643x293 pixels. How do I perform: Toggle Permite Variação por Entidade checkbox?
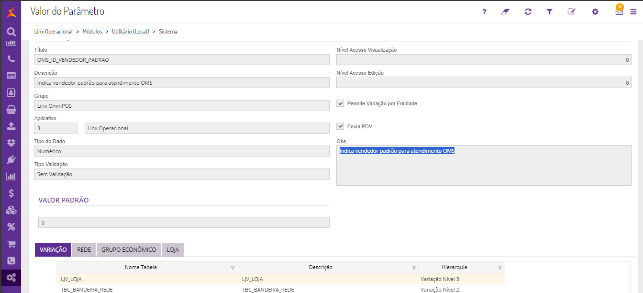coord(341,103)
